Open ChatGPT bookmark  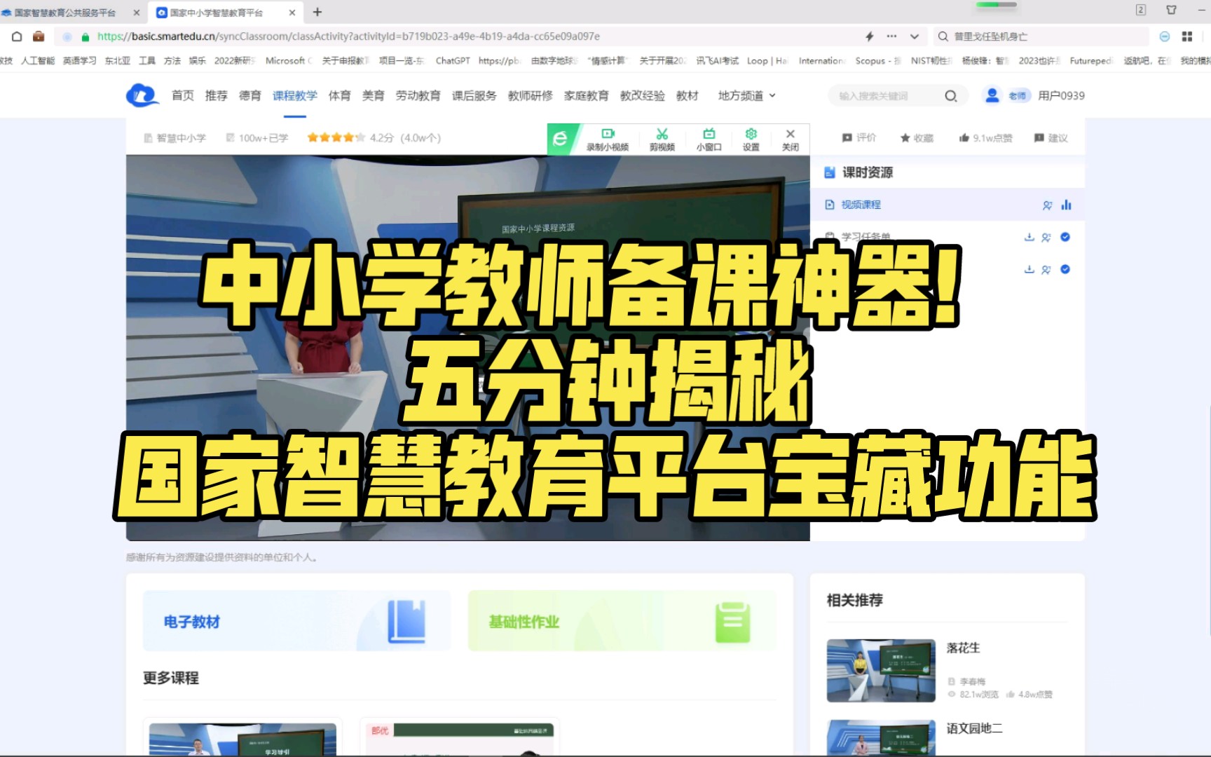453,61
